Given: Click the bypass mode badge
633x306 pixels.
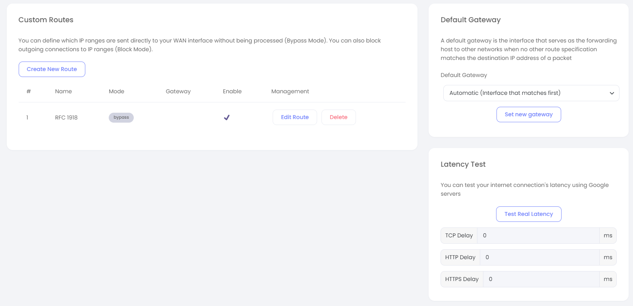Looking at the screenshot, I should coord(121,117).
